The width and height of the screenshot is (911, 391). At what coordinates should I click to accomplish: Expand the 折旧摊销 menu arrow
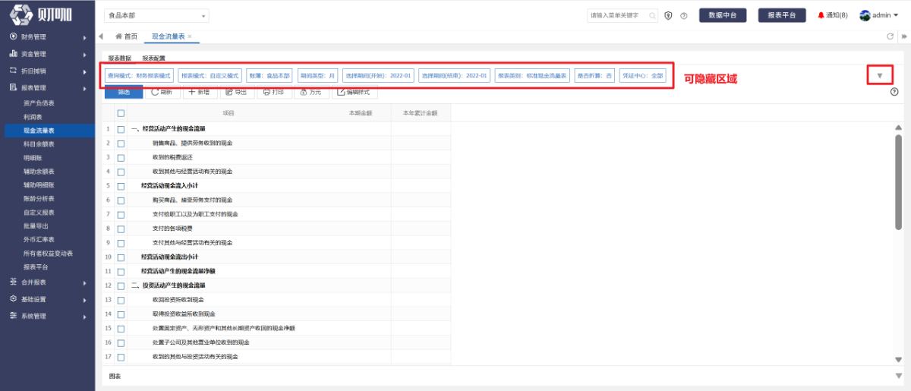(x=85, y=71)
